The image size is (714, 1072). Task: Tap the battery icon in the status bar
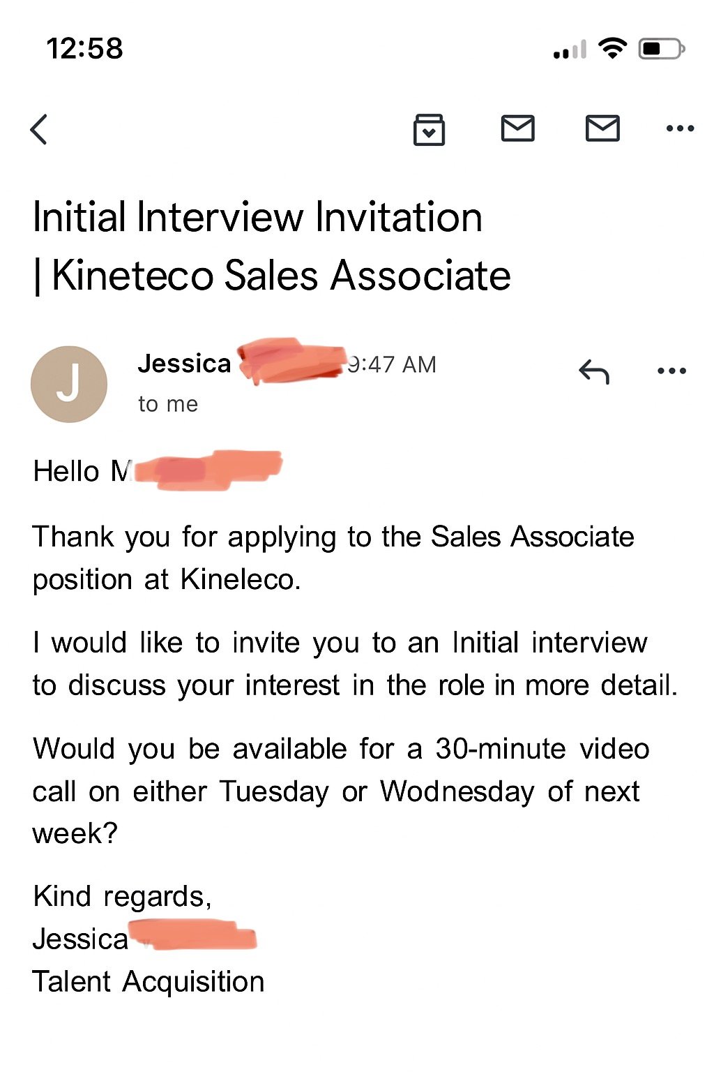(661, 49)
